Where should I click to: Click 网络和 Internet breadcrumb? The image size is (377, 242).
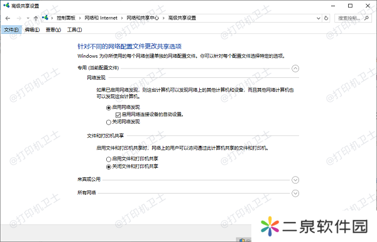[x=101, y=18]
